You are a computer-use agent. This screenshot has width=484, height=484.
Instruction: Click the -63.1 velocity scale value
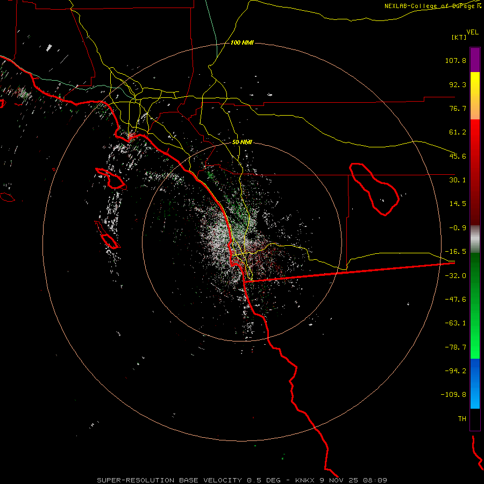pos(455,323)
